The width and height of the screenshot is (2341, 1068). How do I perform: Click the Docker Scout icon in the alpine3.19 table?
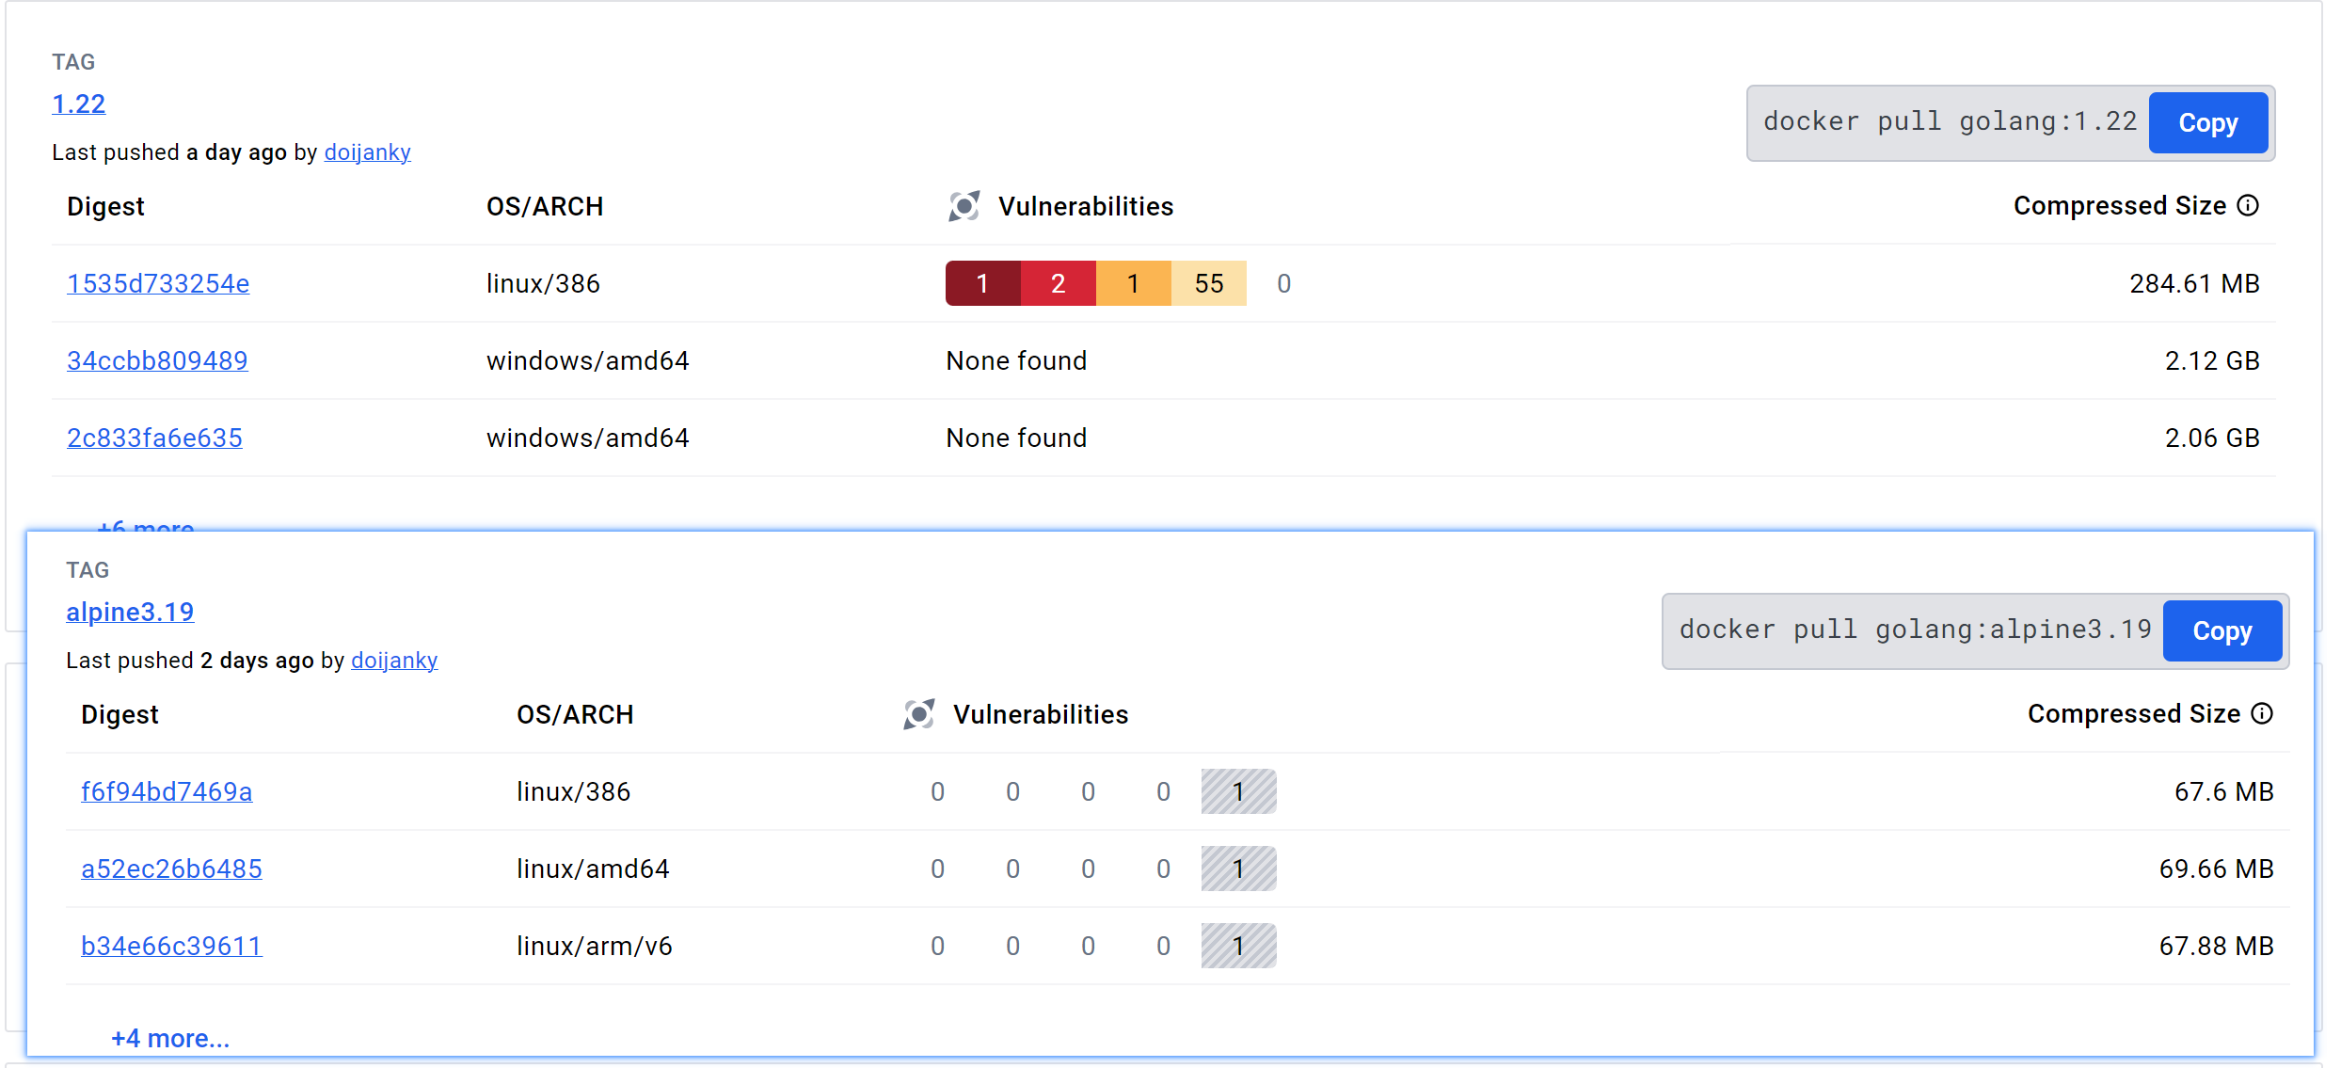pyautogui.click(x=918, y=714)
